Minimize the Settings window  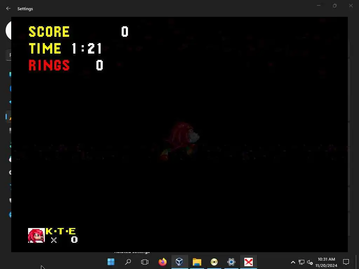318,6
